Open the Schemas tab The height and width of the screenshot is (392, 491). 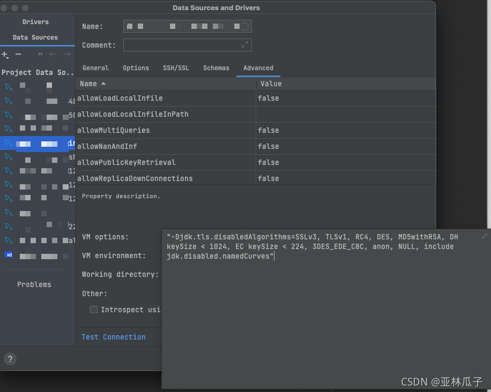tap(216, 68)
